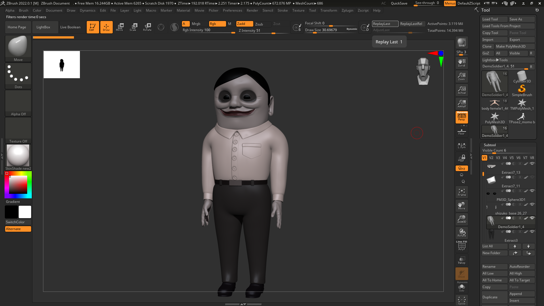
Task: Activate Solo mode icon
Action: point(462,287)
